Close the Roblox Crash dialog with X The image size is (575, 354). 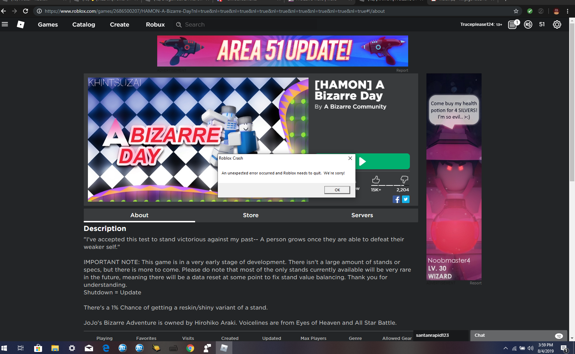(x=350, y=158)
